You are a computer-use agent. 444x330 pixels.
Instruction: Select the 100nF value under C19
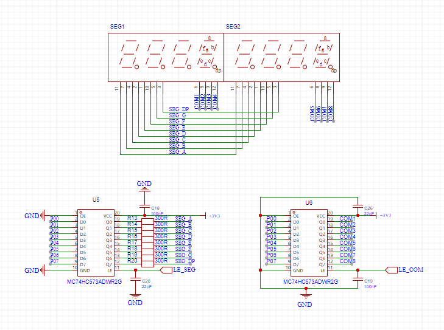(370, 286)
